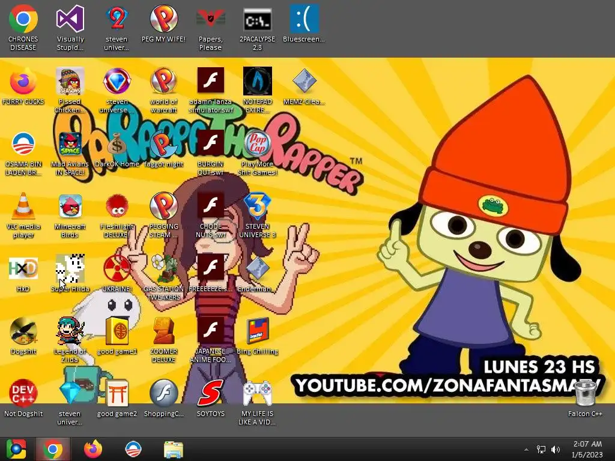Select the PopCap Play More Games icon

(x=257, y=144)
